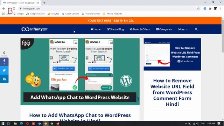Open Categories in the navigation menu

pyautogui.click(x=164, y=29)
